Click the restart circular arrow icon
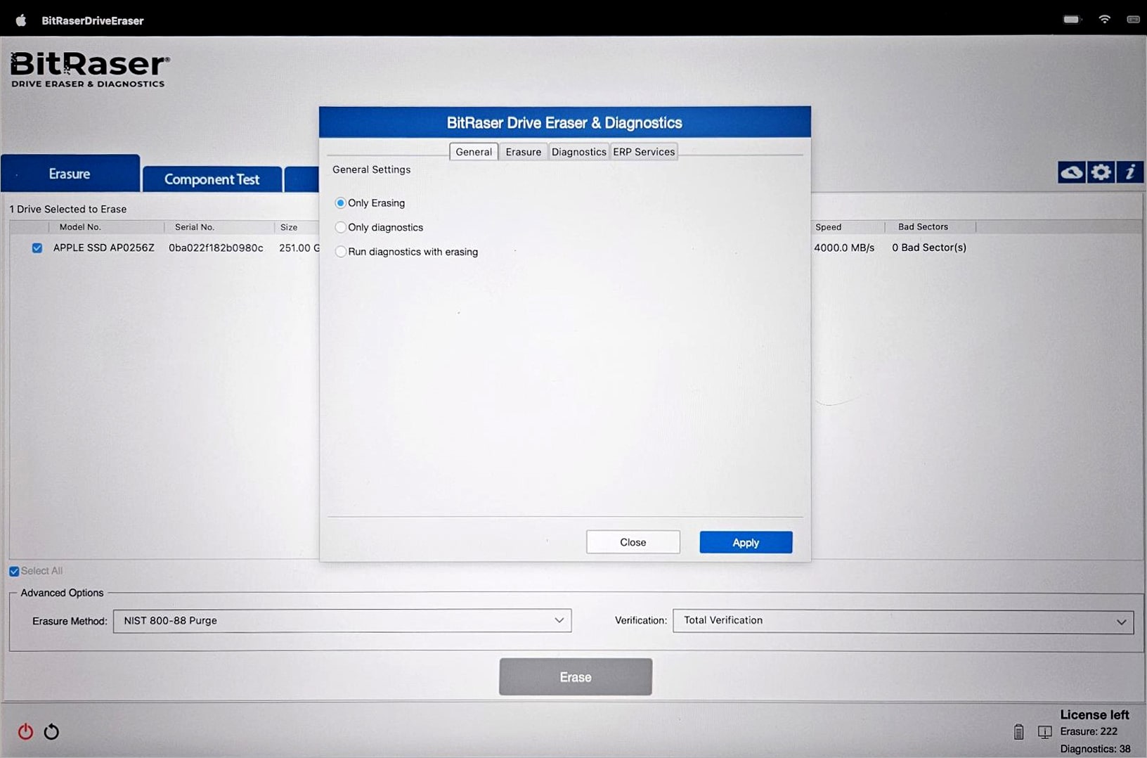 pyautogui.click(x=51, y=731)
